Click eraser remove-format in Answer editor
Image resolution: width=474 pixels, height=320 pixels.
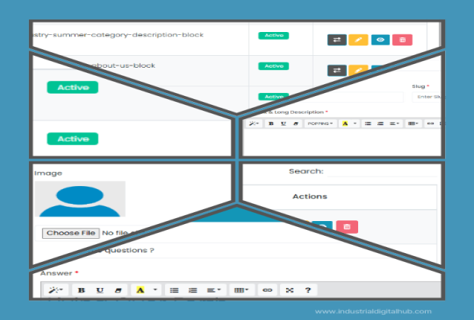(x=118, y=290)
